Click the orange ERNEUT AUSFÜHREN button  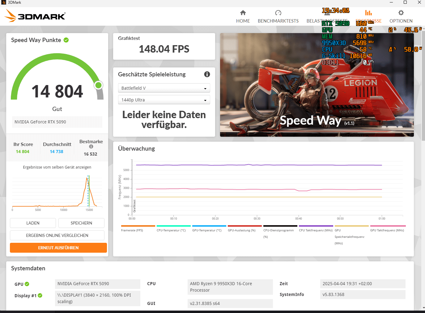click(58, 248)
